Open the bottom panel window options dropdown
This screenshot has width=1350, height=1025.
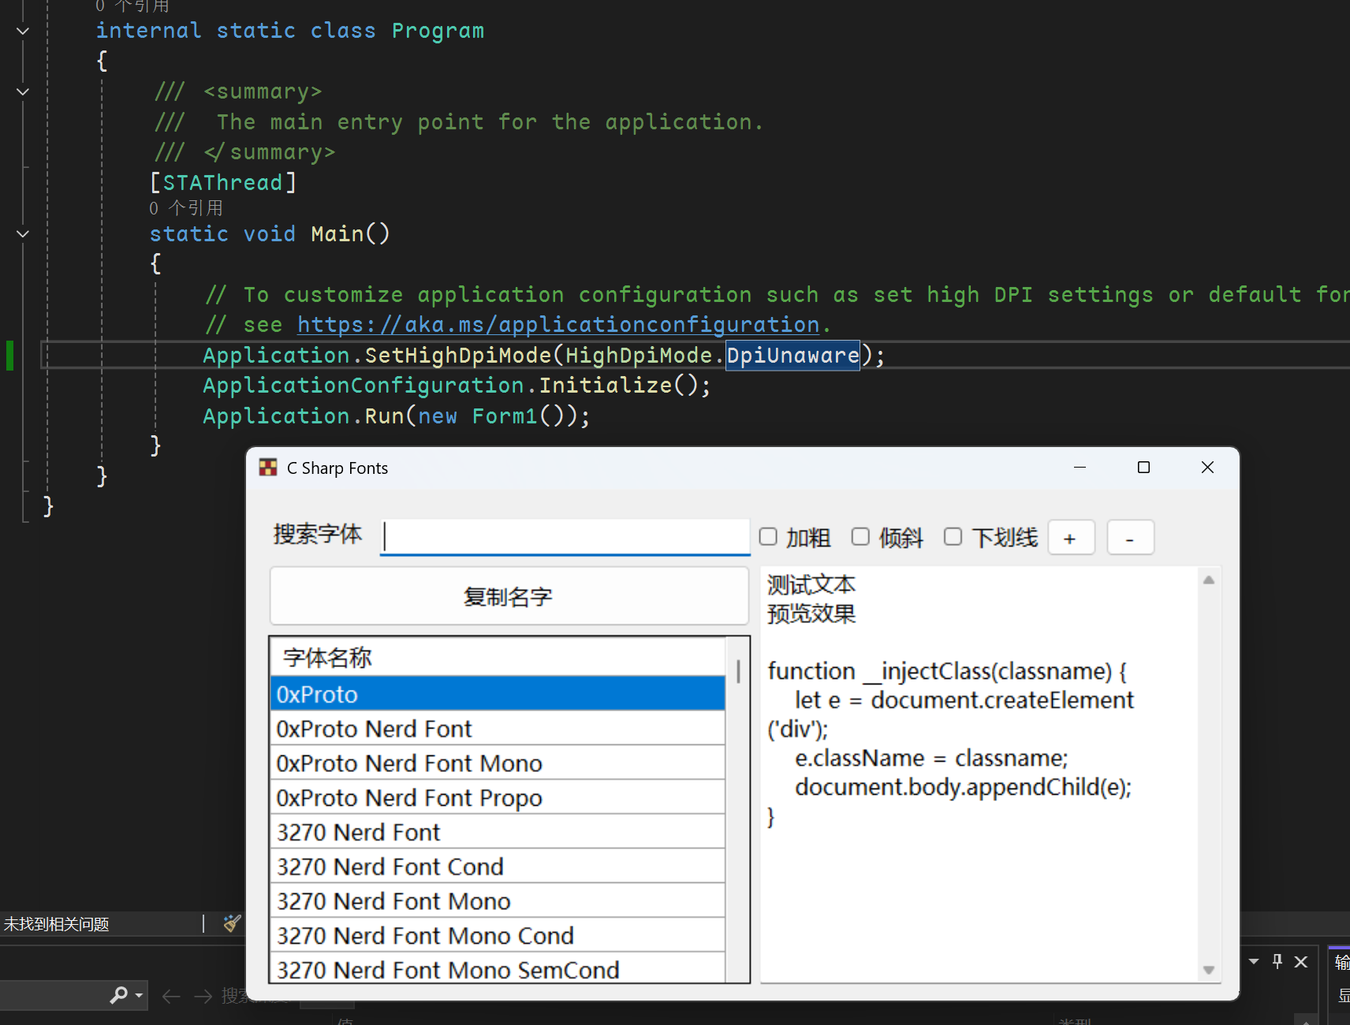coord(1254,961)
